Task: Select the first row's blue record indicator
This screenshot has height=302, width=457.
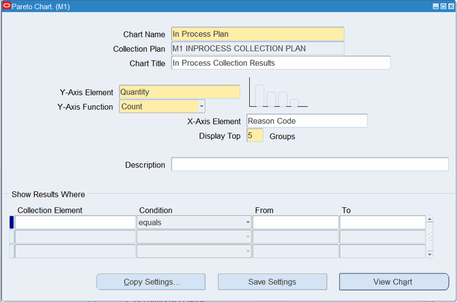Action: 11,222
